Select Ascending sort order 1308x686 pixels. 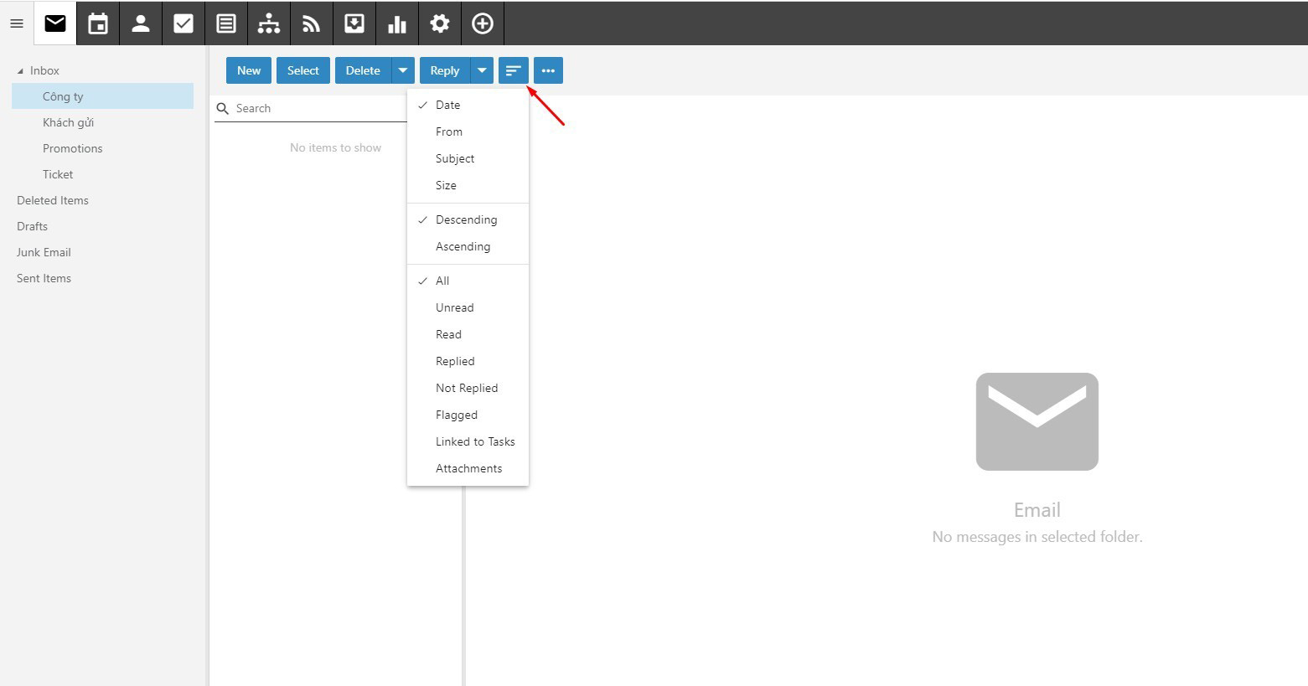[x=463, y=246]
